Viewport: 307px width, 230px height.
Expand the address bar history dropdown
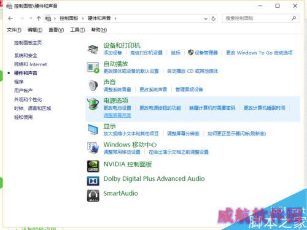coord(206,19)
